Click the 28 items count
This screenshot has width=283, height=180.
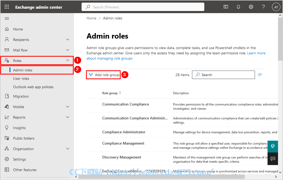(x=182, y=75)
